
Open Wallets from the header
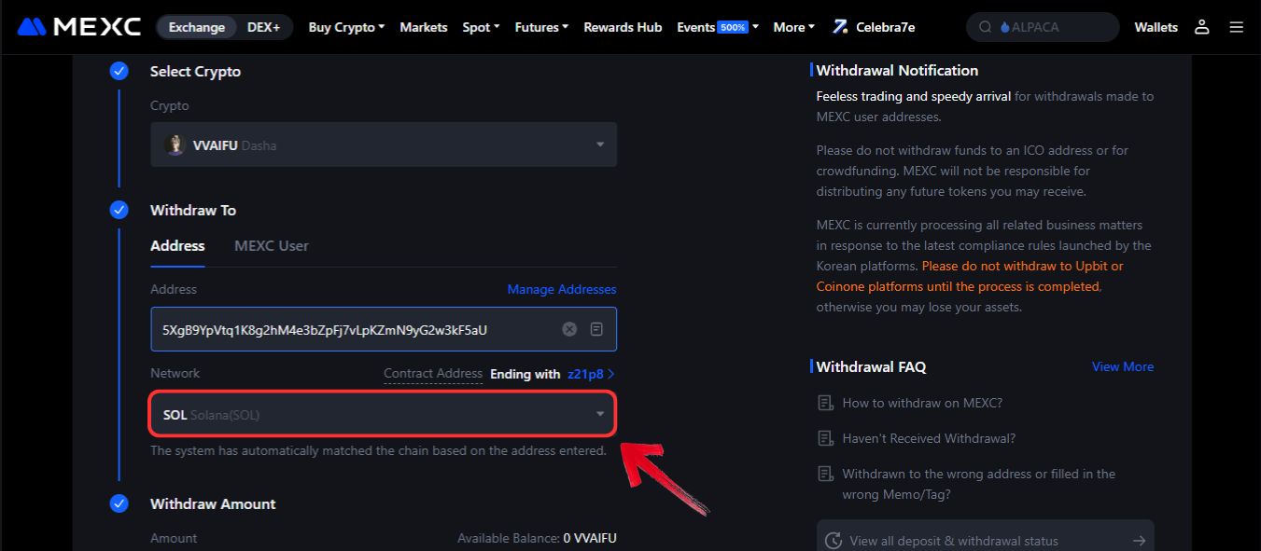click(x=1156, y=27)
